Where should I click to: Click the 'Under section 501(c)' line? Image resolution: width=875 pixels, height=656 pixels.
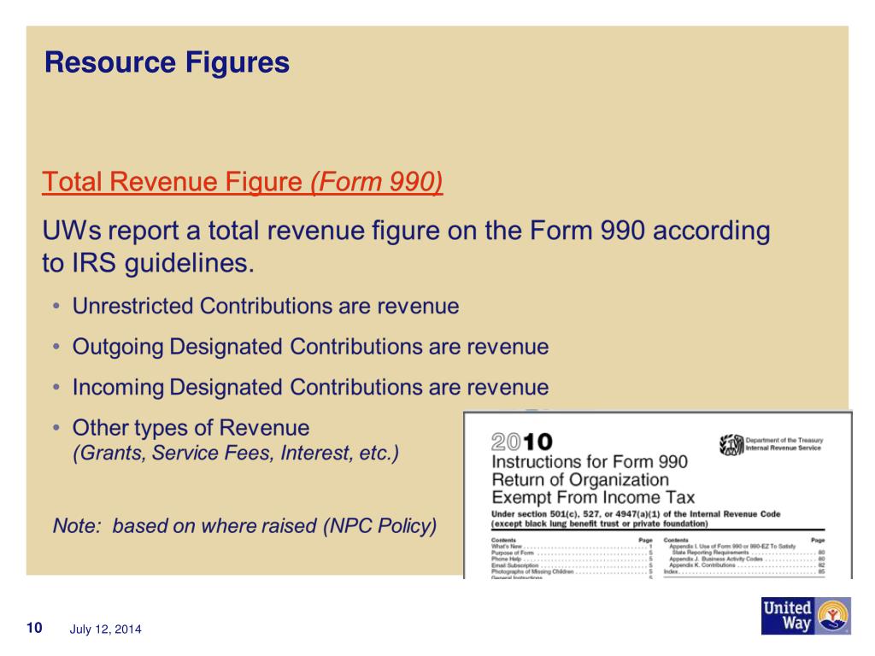(636, 513)
